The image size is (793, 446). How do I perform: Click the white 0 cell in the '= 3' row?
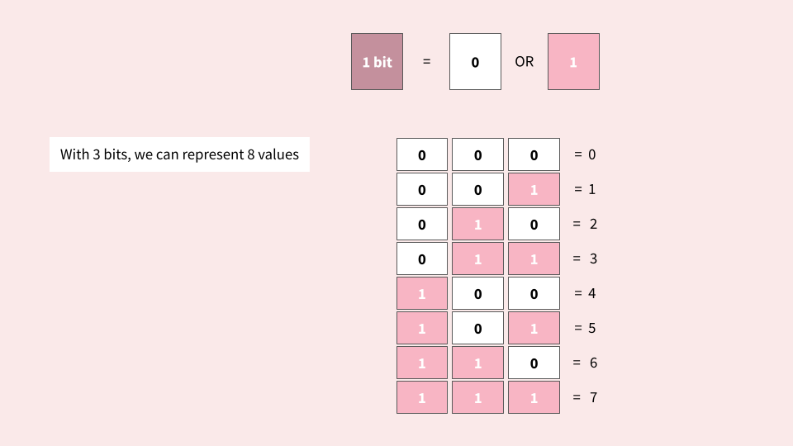pyautogui.click(x=422, y=259)
